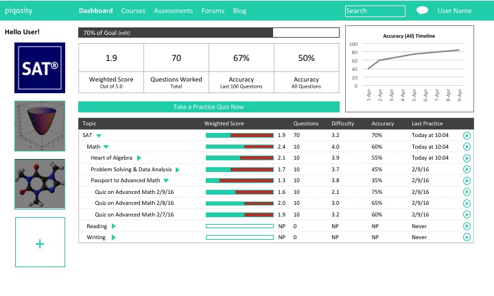Open Assessments in the top navigation

[174, 11]
